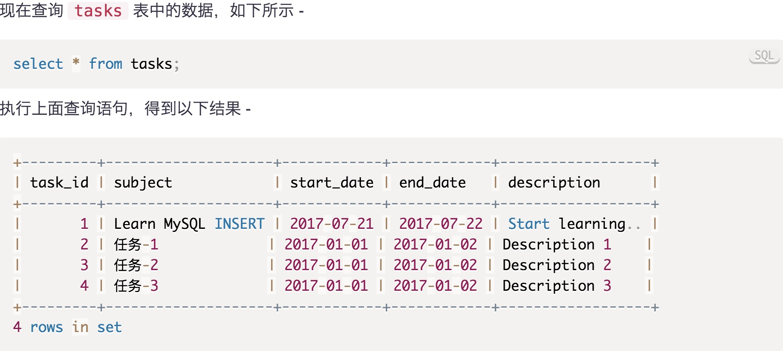Click the red inline 'tasks' code label

(x=98, y=11)
